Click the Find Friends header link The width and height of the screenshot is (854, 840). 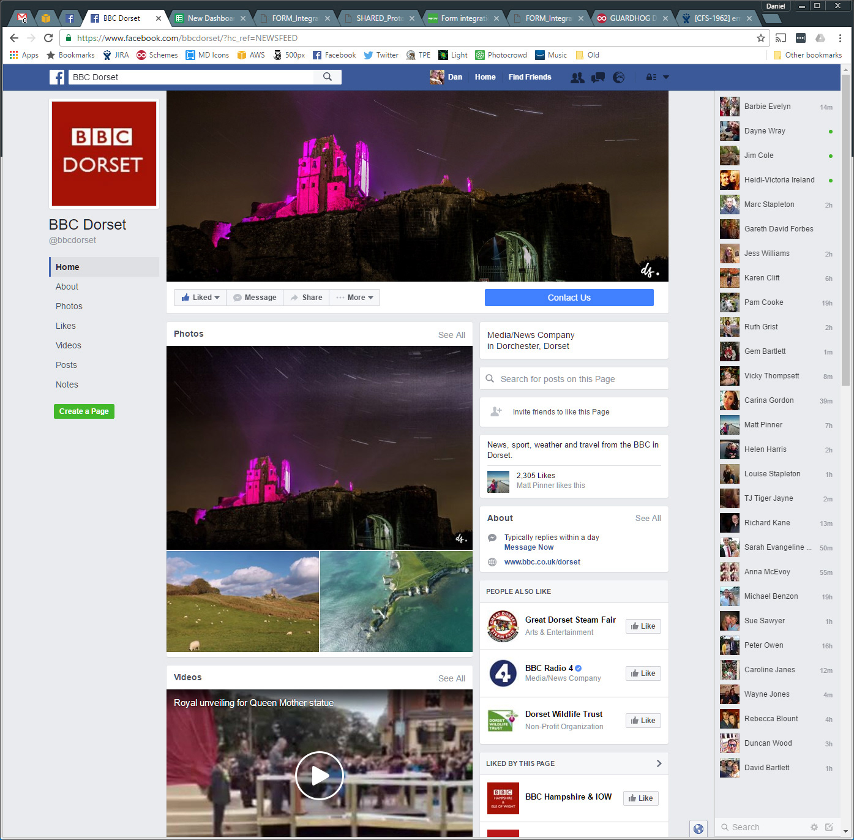(x=530, y=77)
